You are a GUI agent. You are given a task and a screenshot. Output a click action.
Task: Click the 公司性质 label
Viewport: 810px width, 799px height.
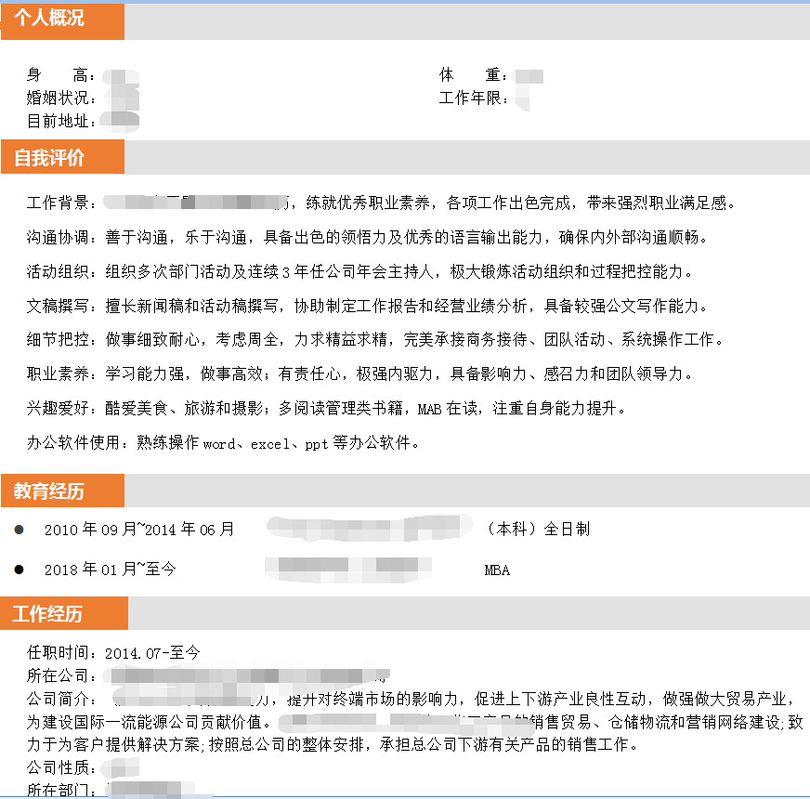click(x=61, y=768)
